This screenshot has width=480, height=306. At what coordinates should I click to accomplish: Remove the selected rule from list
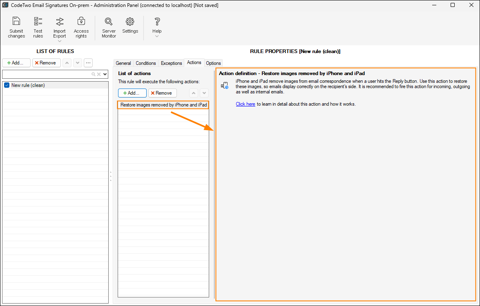tap(47, 63)
